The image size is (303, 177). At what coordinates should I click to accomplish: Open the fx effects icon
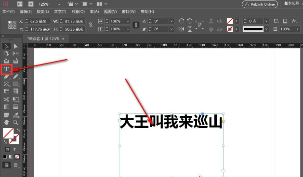point(294,21)
